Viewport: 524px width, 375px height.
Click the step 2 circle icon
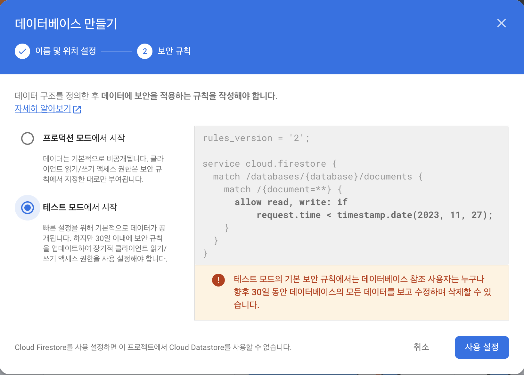coord(145,51)
